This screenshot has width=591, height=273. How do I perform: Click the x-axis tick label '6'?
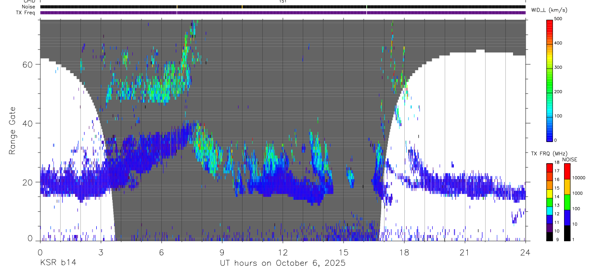161,252
